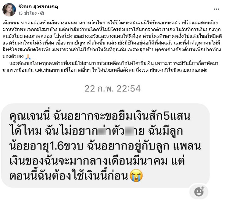Click the globe public-audience icon
This screenshot has height=213, width=226.
tap(42, 13)
